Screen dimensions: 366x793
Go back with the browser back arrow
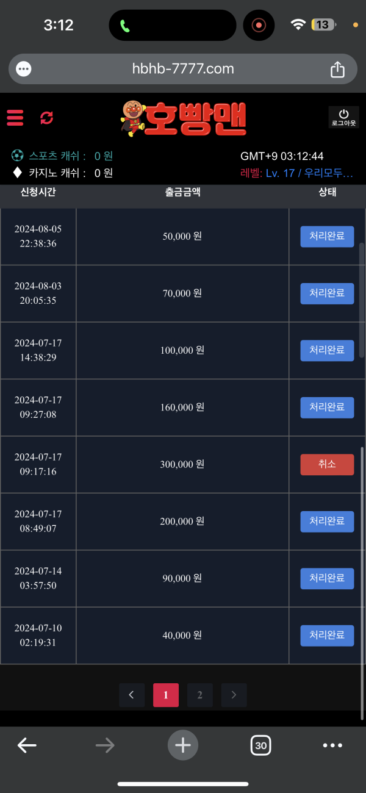27,745
